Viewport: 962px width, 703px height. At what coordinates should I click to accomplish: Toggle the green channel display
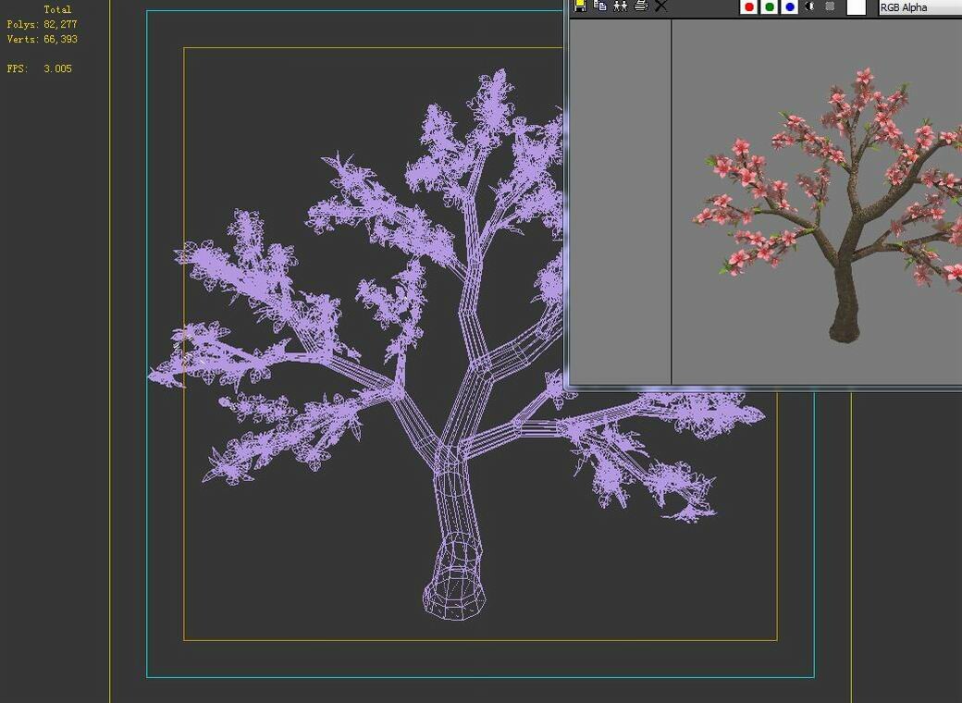[770, 6]
